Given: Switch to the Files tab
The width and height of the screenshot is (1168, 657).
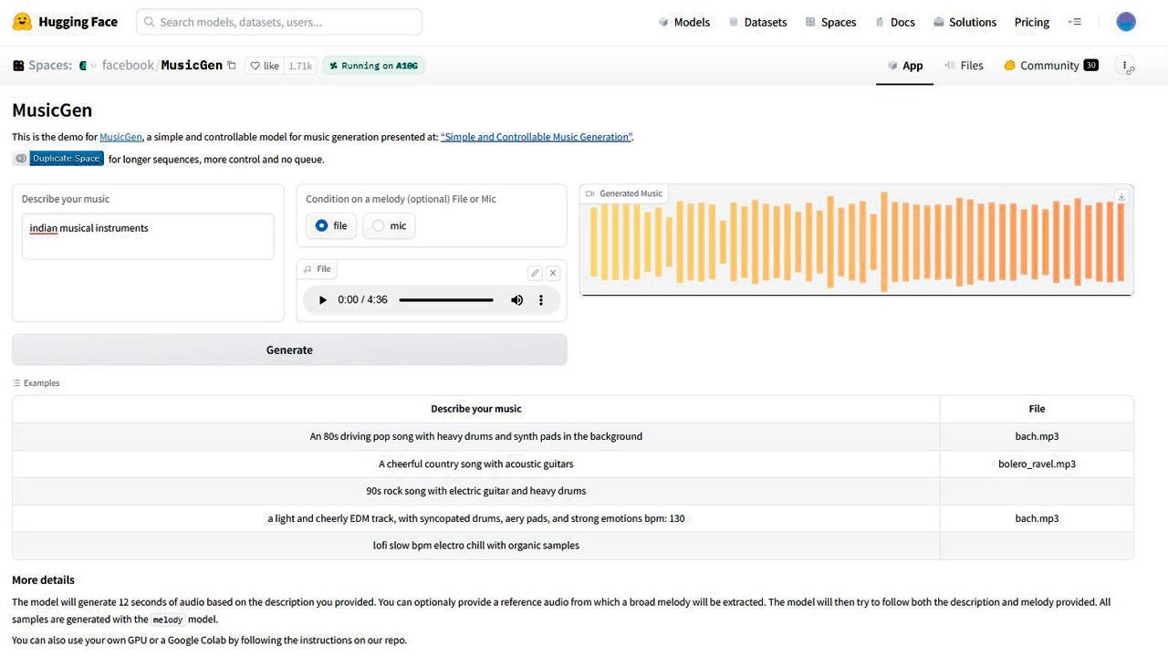Looking at the screenshot, I should click(x=964, y=66).
